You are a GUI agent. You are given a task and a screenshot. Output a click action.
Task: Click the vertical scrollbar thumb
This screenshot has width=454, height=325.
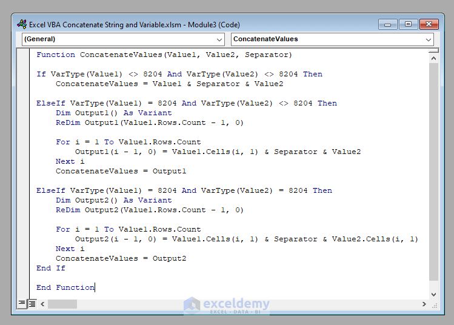[433, 172]
